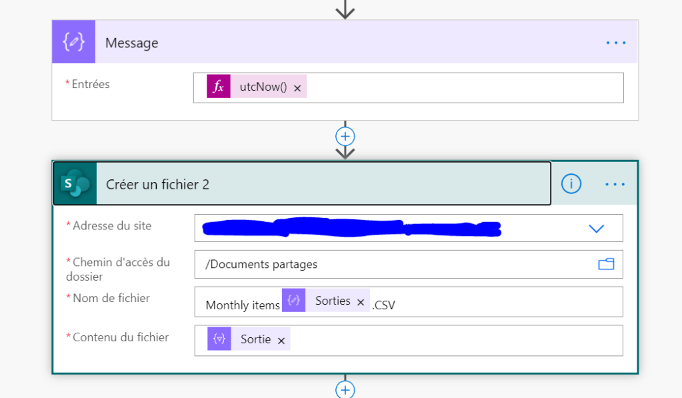This screenshot has height=398, width=682.
Task: Expand the Adresse du site dropdown
Action: [x=596, y=228]
